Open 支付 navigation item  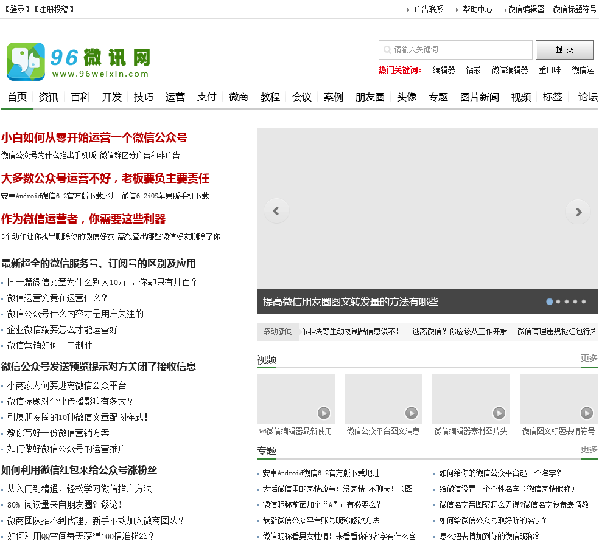[207, 97]
